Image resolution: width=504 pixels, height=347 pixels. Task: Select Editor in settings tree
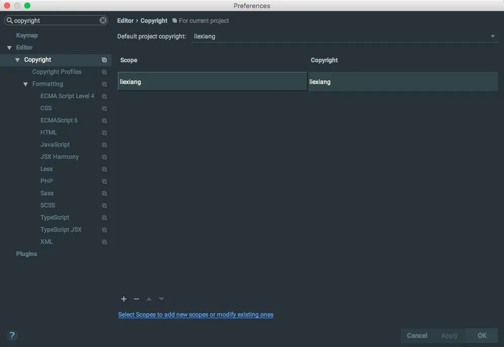[24, 48]
